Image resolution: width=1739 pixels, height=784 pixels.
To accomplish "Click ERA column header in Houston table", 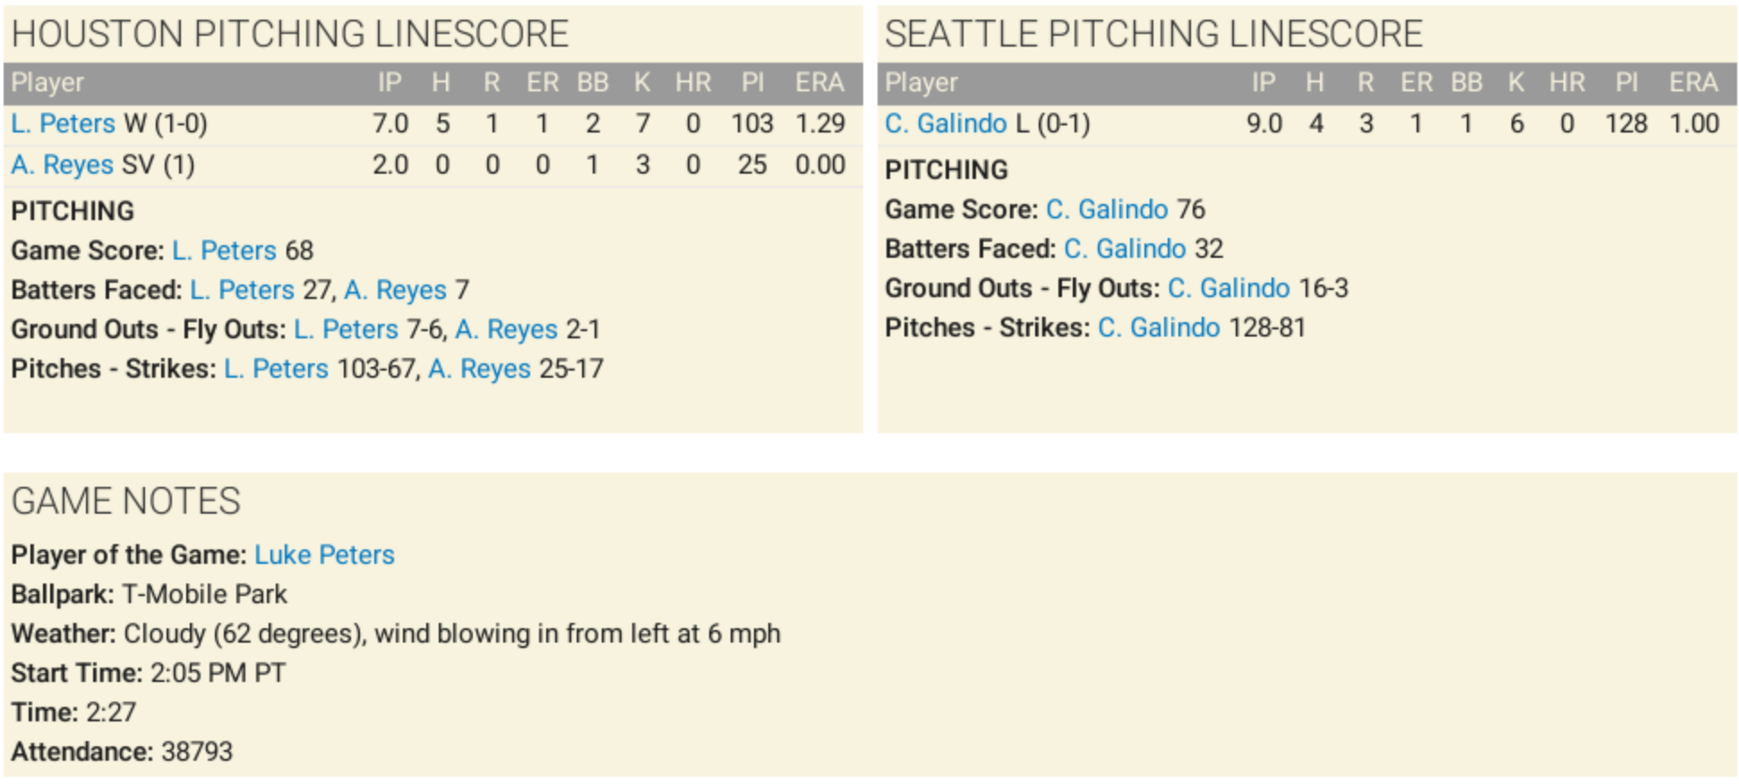I will pyautogui.click(x=818, y=82).
